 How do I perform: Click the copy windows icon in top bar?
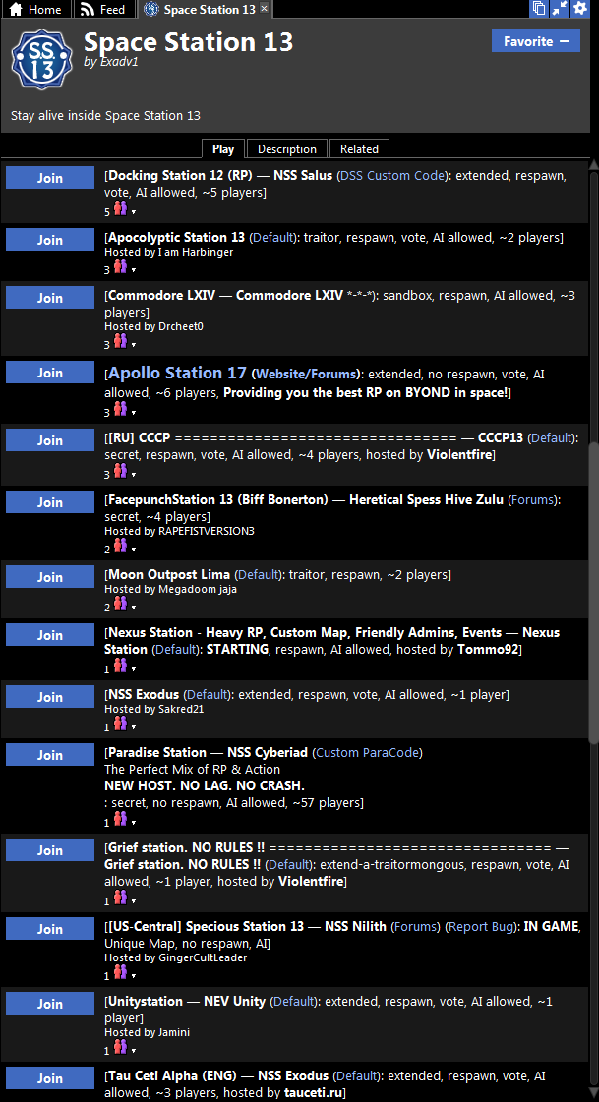pos(539,9)
